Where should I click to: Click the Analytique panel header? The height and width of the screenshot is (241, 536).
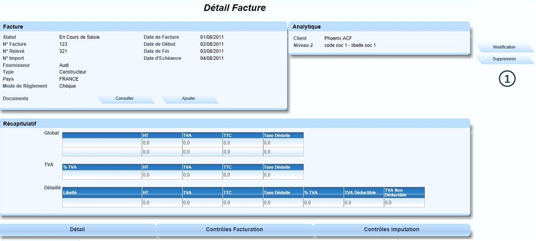point(379,27)
